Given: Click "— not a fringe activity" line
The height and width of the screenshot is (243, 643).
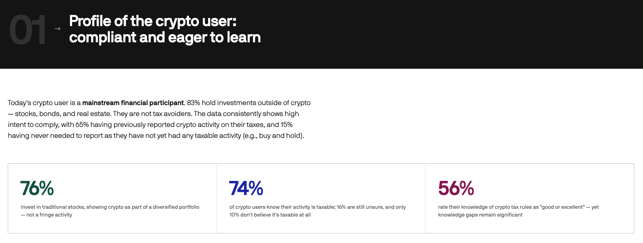Looking at the screenshot, I should pyautogui.click(x=46, y=215).
